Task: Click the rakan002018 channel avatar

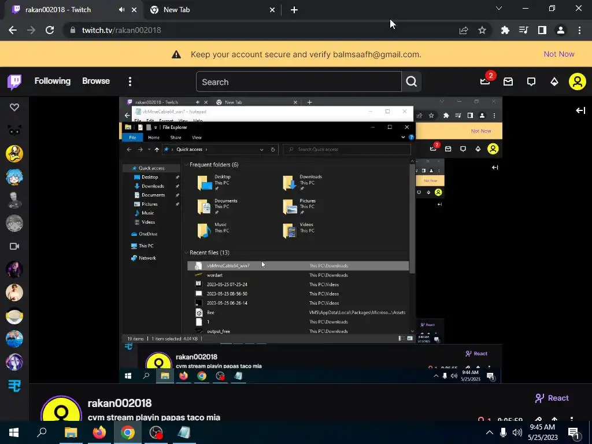Action: pos(61,410)
